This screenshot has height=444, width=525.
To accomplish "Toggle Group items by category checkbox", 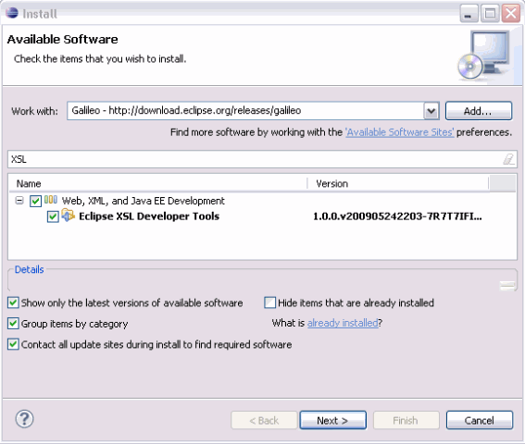I will click(13, 324).
